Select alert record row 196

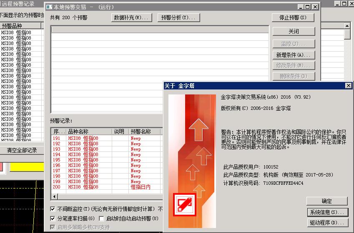(107, 165)
